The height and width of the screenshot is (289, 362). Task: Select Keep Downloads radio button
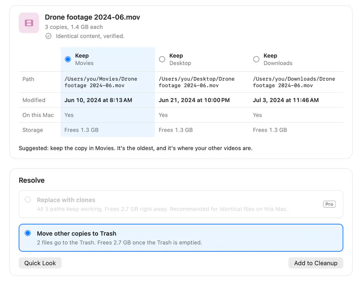tap(256, 59)
